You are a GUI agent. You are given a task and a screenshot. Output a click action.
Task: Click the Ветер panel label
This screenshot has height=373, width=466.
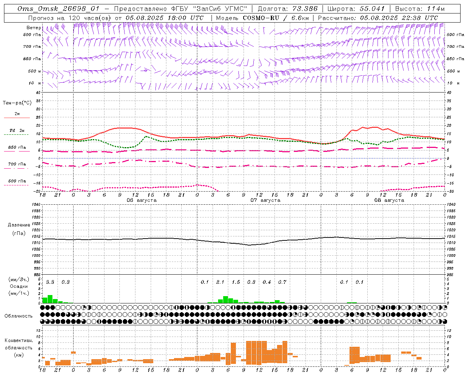pos(33,28)
